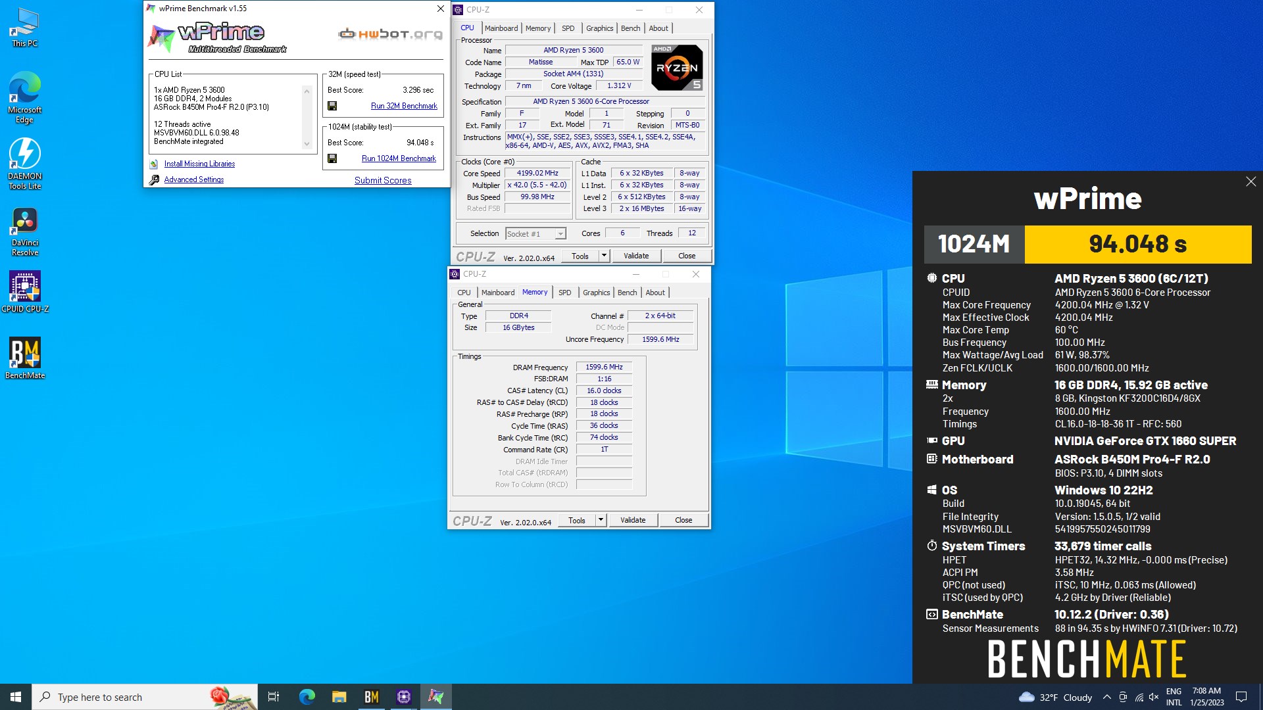Click Close button in top CPU-Z window
1263x710 pixels.
tap(687, 256)
